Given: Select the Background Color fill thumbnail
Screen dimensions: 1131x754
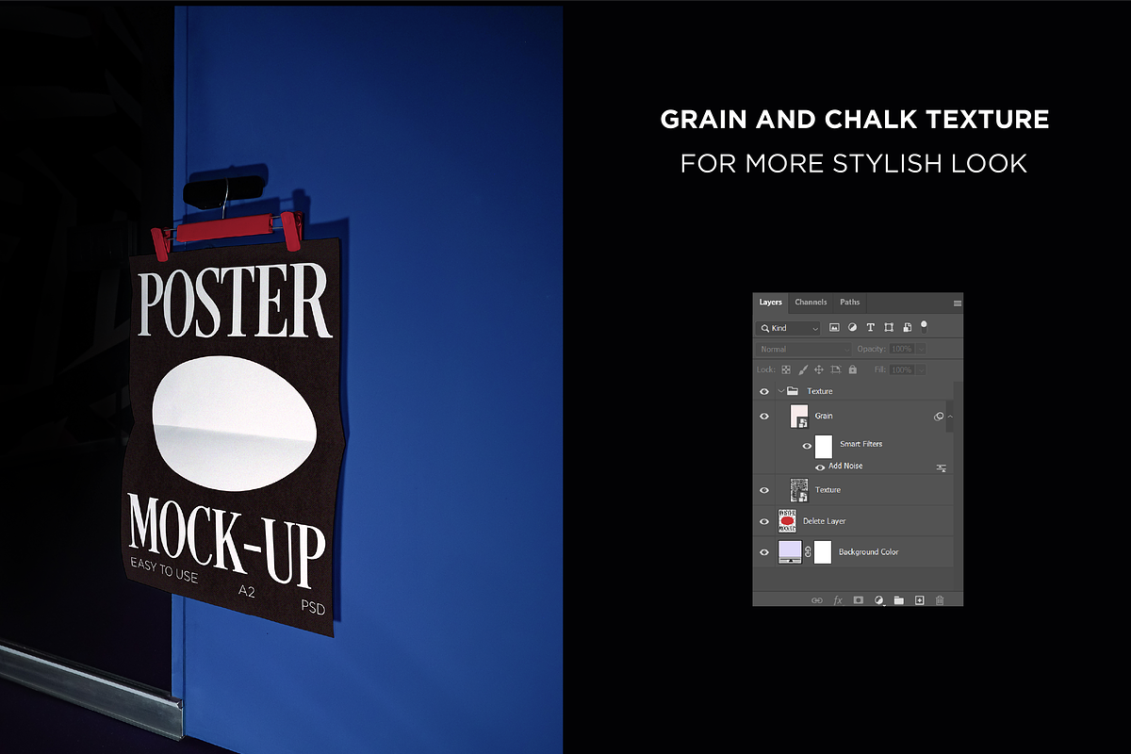Looking at the screenshot, I should click(790, 552).
